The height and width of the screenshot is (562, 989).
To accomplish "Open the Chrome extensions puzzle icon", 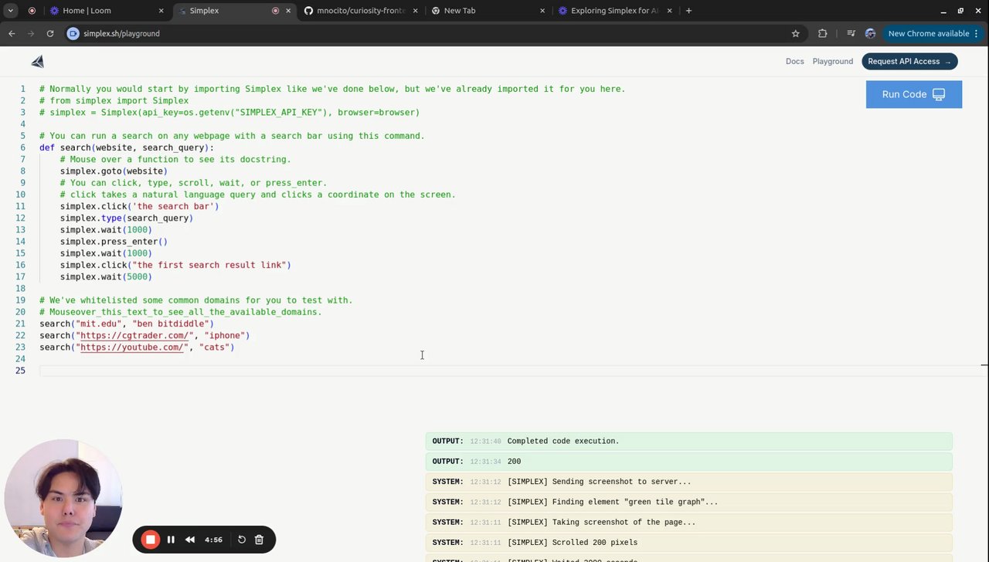I will (822, 33).
